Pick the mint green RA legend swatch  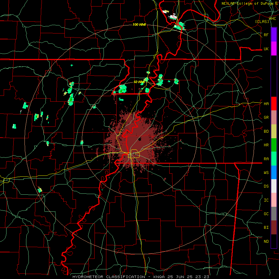click(274, 159)
